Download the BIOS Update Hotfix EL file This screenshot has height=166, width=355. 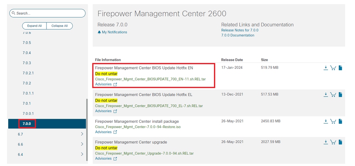(x=326, y=94)
